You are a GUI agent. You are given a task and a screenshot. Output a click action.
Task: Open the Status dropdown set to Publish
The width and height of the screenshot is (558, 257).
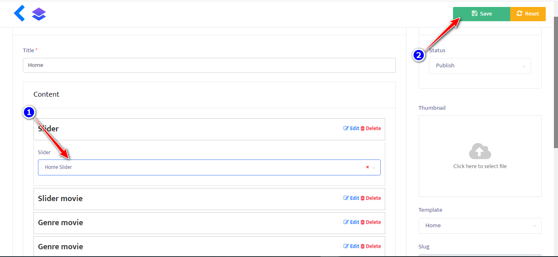point(480,66)
